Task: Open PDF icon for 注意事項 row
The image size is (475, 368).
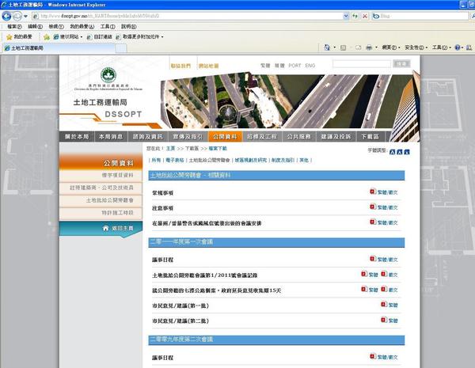Action: click(373, 207)
